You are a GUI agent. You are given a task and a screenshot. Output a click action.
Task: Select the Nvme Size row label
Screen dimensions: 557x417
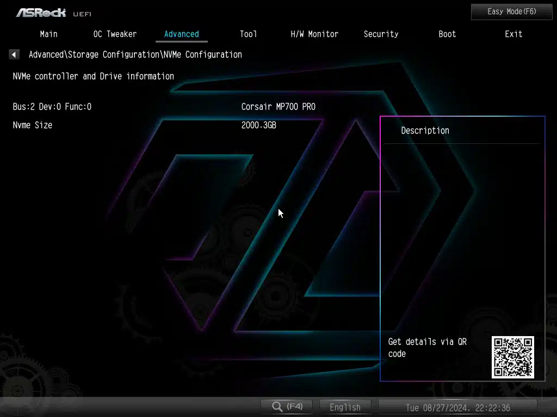[33, 125]
